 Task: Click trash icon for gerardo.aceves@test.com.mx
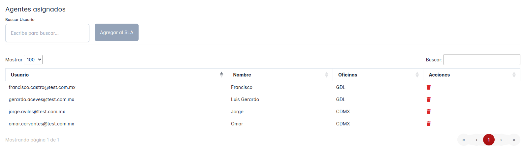coord(428,99)
